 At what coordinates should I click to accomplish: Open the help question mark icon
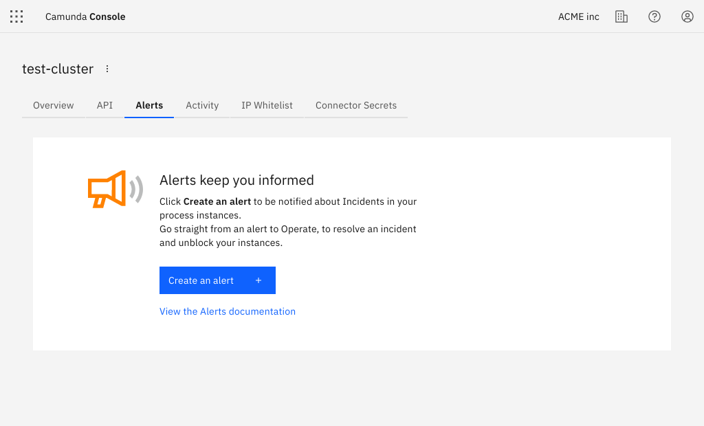[x=654, y=16]
